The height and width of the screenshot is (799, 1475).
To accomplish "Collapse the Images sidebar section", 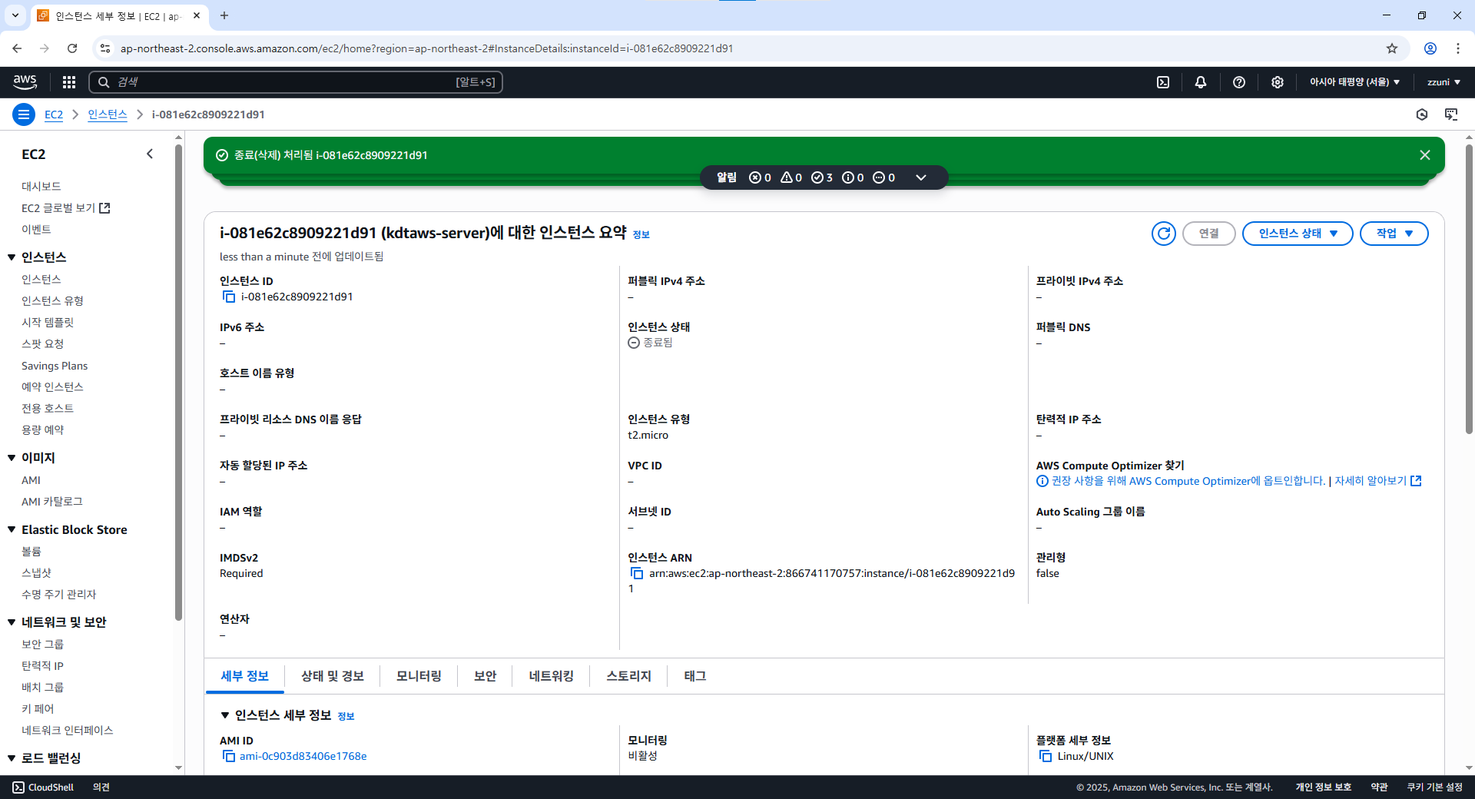I will click(12, 458).
